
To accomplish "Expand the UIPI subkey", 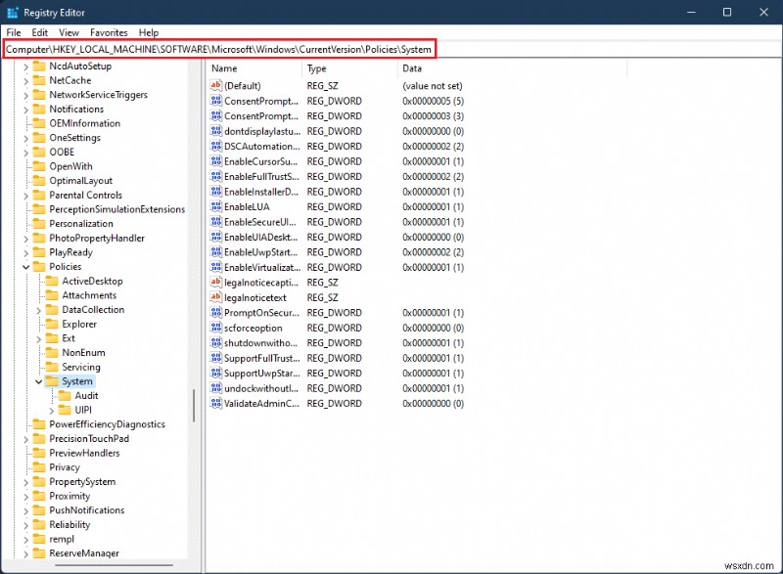I will 52,411.
